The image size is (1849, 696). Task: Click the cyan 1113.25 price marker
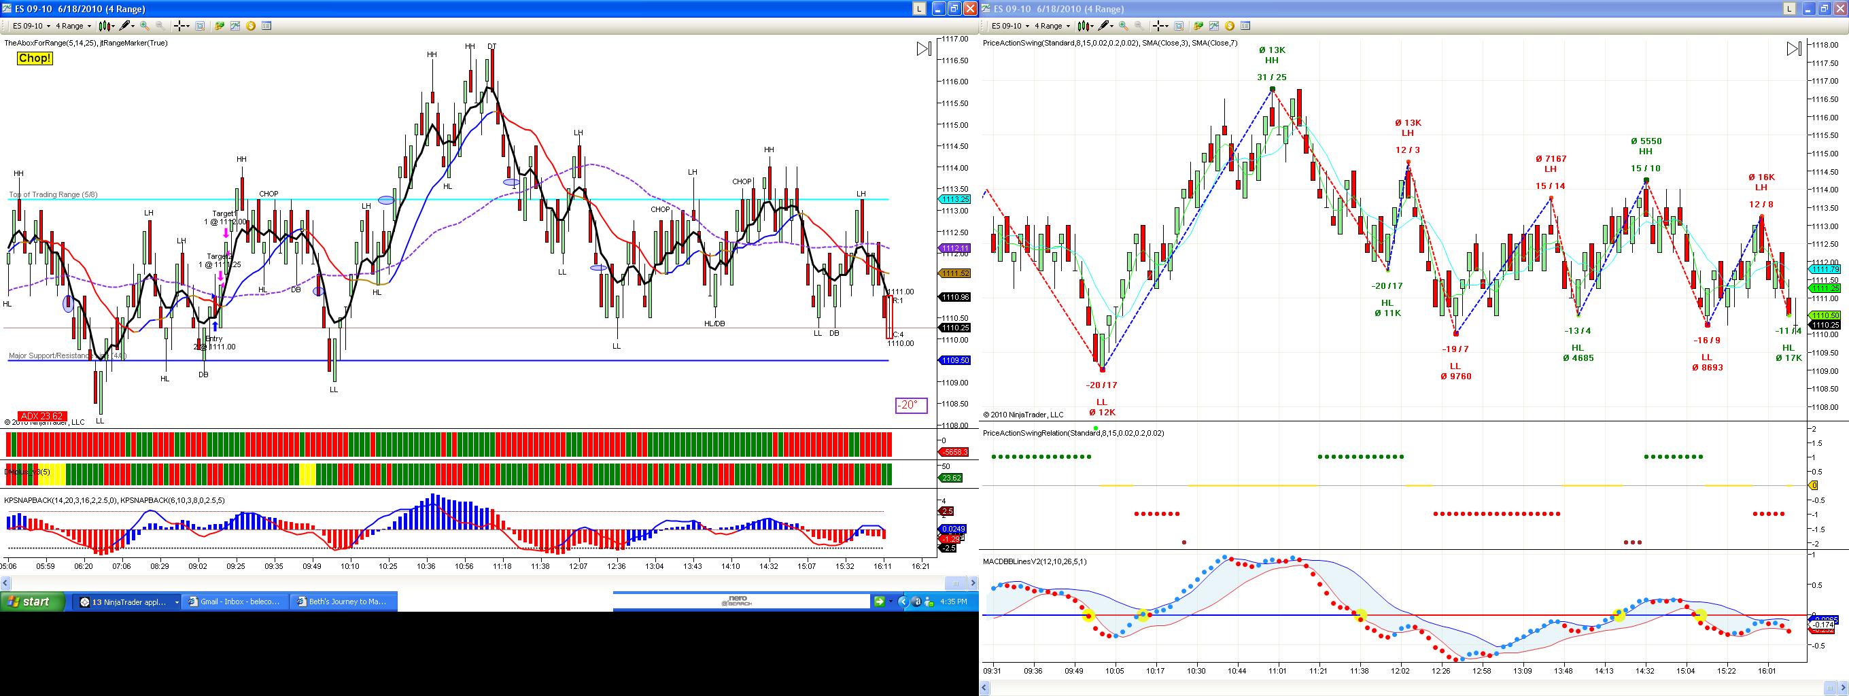click(954, 199)
